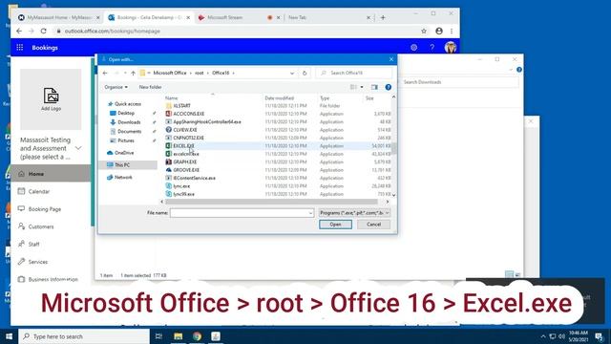Click the horizontal scrollbar of file list
Image resolution: width=611 pixels, height=344 pixels.
(x=271, y=202)
